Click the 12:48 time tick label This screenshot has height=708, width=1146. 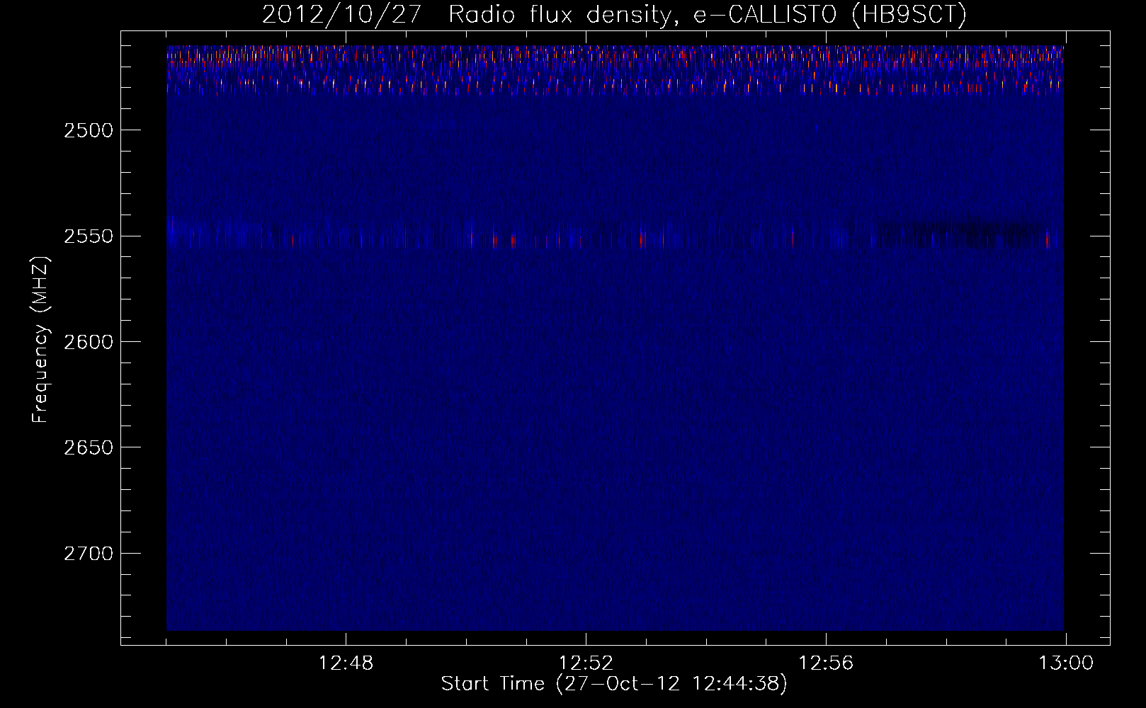[346, 663]
